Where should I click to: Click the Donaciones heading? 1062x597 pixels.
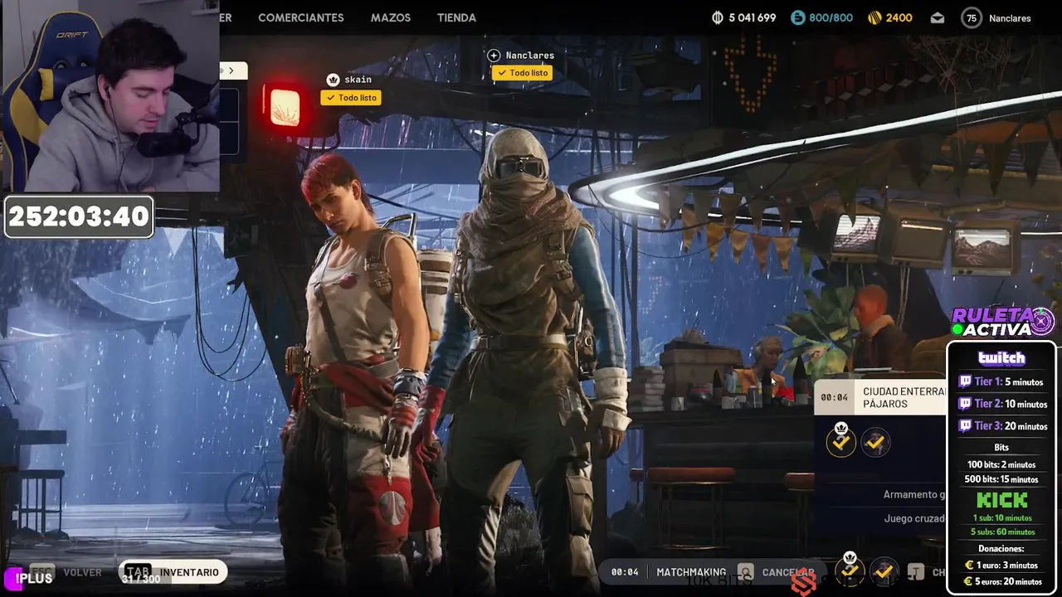coord(1001,549)
